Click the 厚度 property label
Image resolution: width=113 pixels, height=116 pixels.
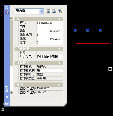click(x=22, y=43)
